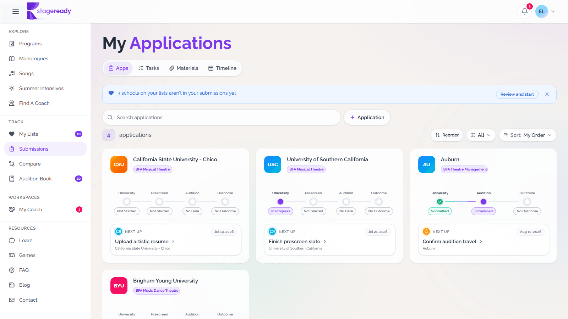The width and height of the screenshot is (568, 319).
Task: Open the hamburger menu
Action: (x=16, y=11)
